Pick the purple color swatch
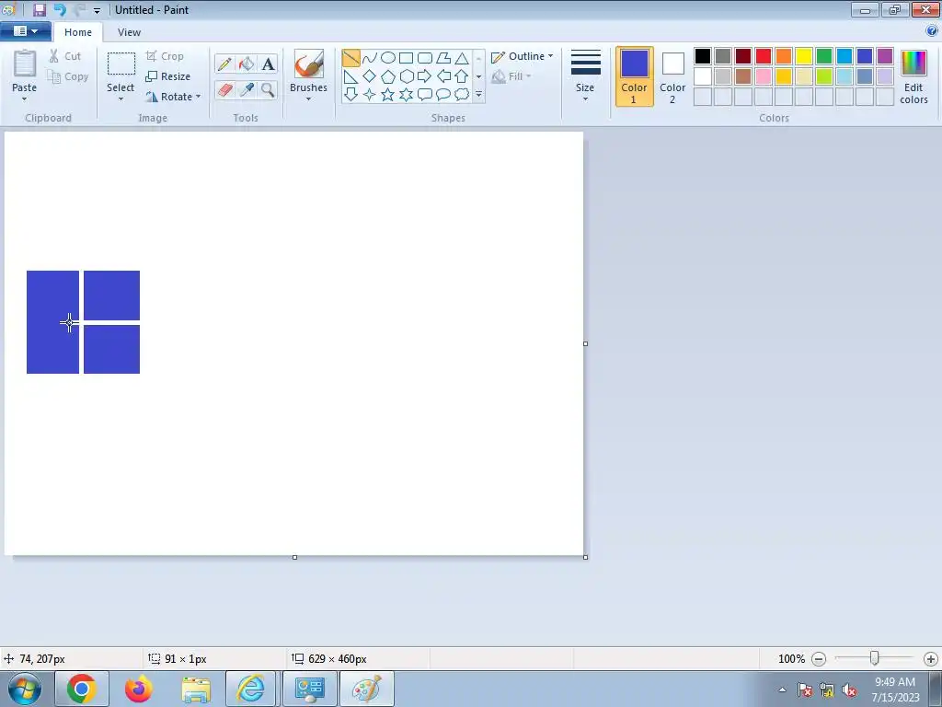 [x=885, y=56]
